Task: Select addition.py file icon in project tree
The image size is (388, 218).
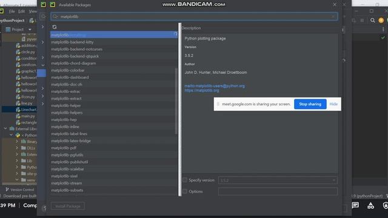Action: tap(18, 45)
